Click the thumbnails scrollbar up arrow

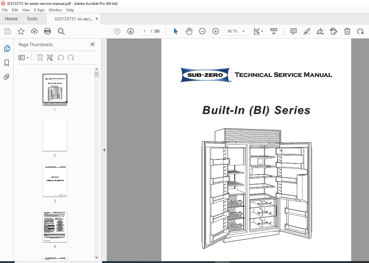tap(97, 69)
